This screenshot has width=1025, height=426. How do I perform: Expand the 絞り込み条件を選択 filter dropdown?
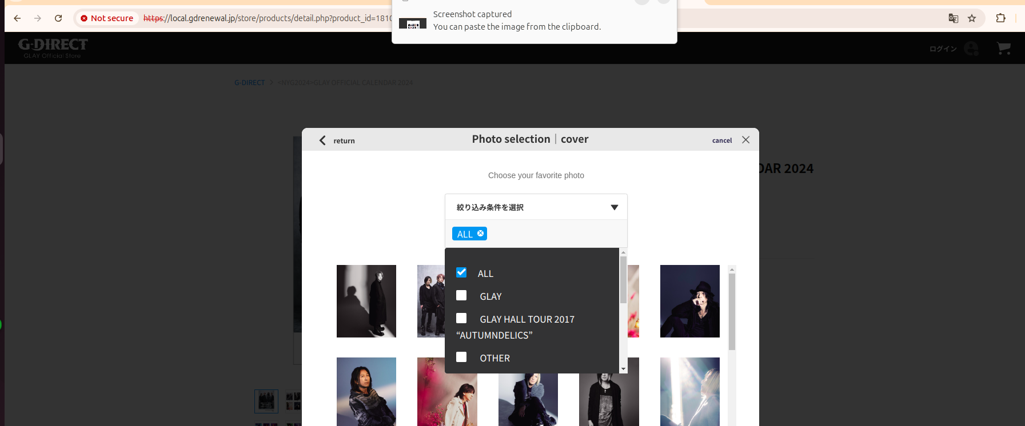[x=536, y=207]
